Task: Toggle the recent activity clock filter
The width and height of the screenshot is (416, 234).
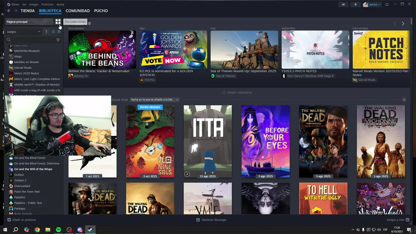Action: [x=53, y=32]
